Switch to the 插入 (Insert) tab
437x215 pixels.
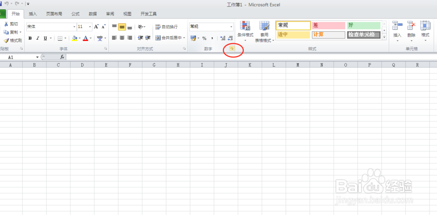pyautogui.click(x=33, y=14)
